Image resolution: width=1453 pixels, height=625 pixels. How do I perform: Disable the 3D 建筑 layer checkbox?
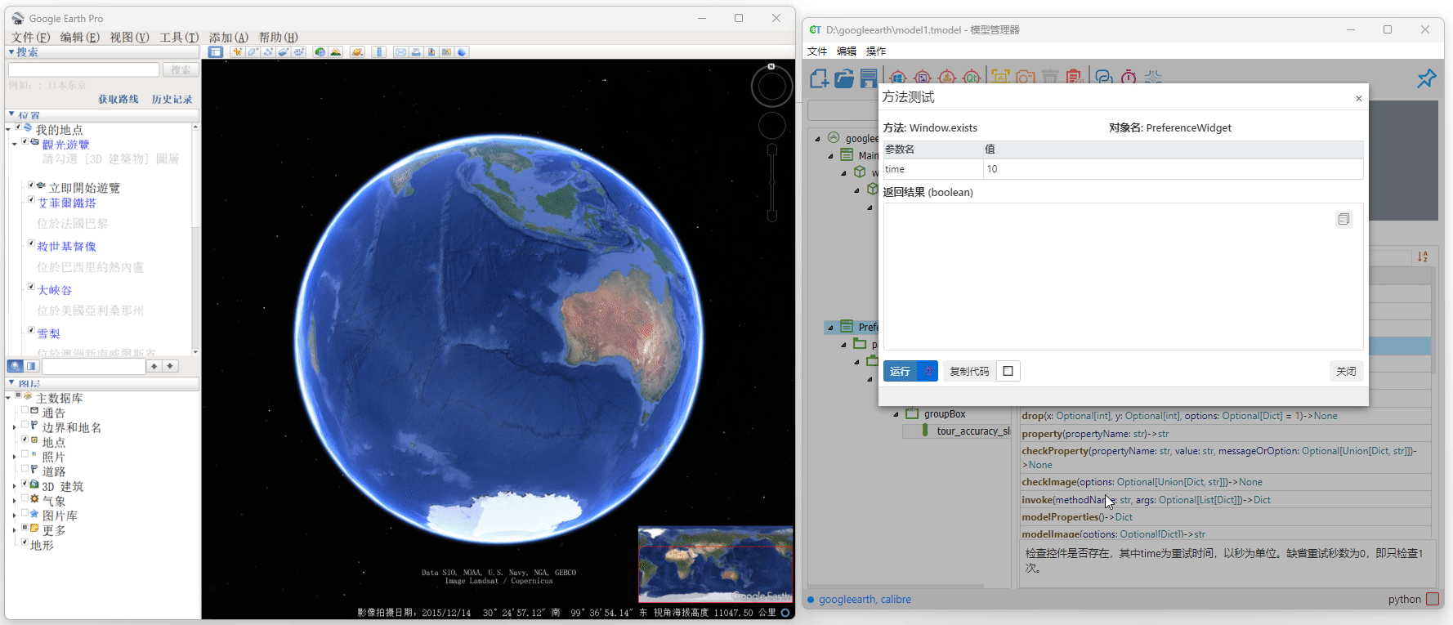(x=25, y=484)
